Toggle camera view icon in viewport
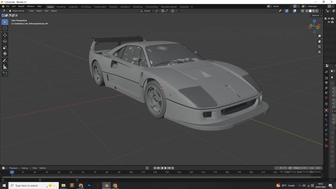 (319, 47)
